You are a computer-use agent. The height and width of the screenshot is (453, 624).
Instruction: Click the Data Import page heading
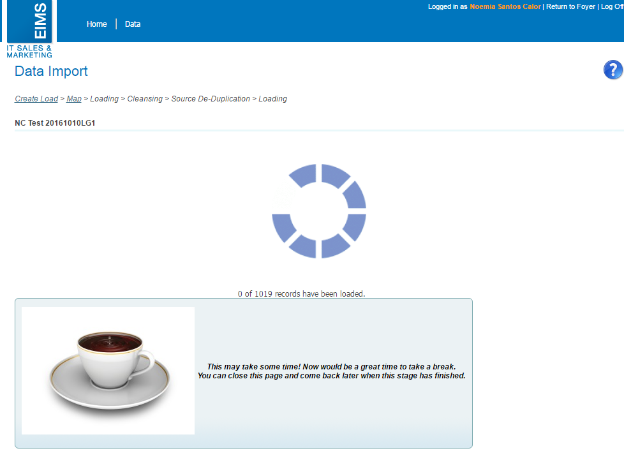click(x=51, y=71)
